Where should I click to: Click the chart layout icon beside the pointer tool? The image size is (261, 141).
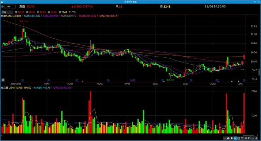(239, 138)
